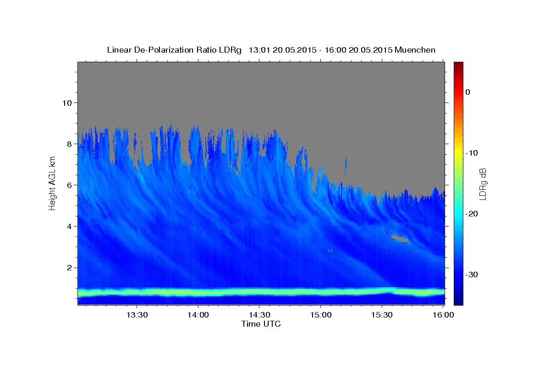Click the '15:30' time axis label

click(x=381, y=315)
